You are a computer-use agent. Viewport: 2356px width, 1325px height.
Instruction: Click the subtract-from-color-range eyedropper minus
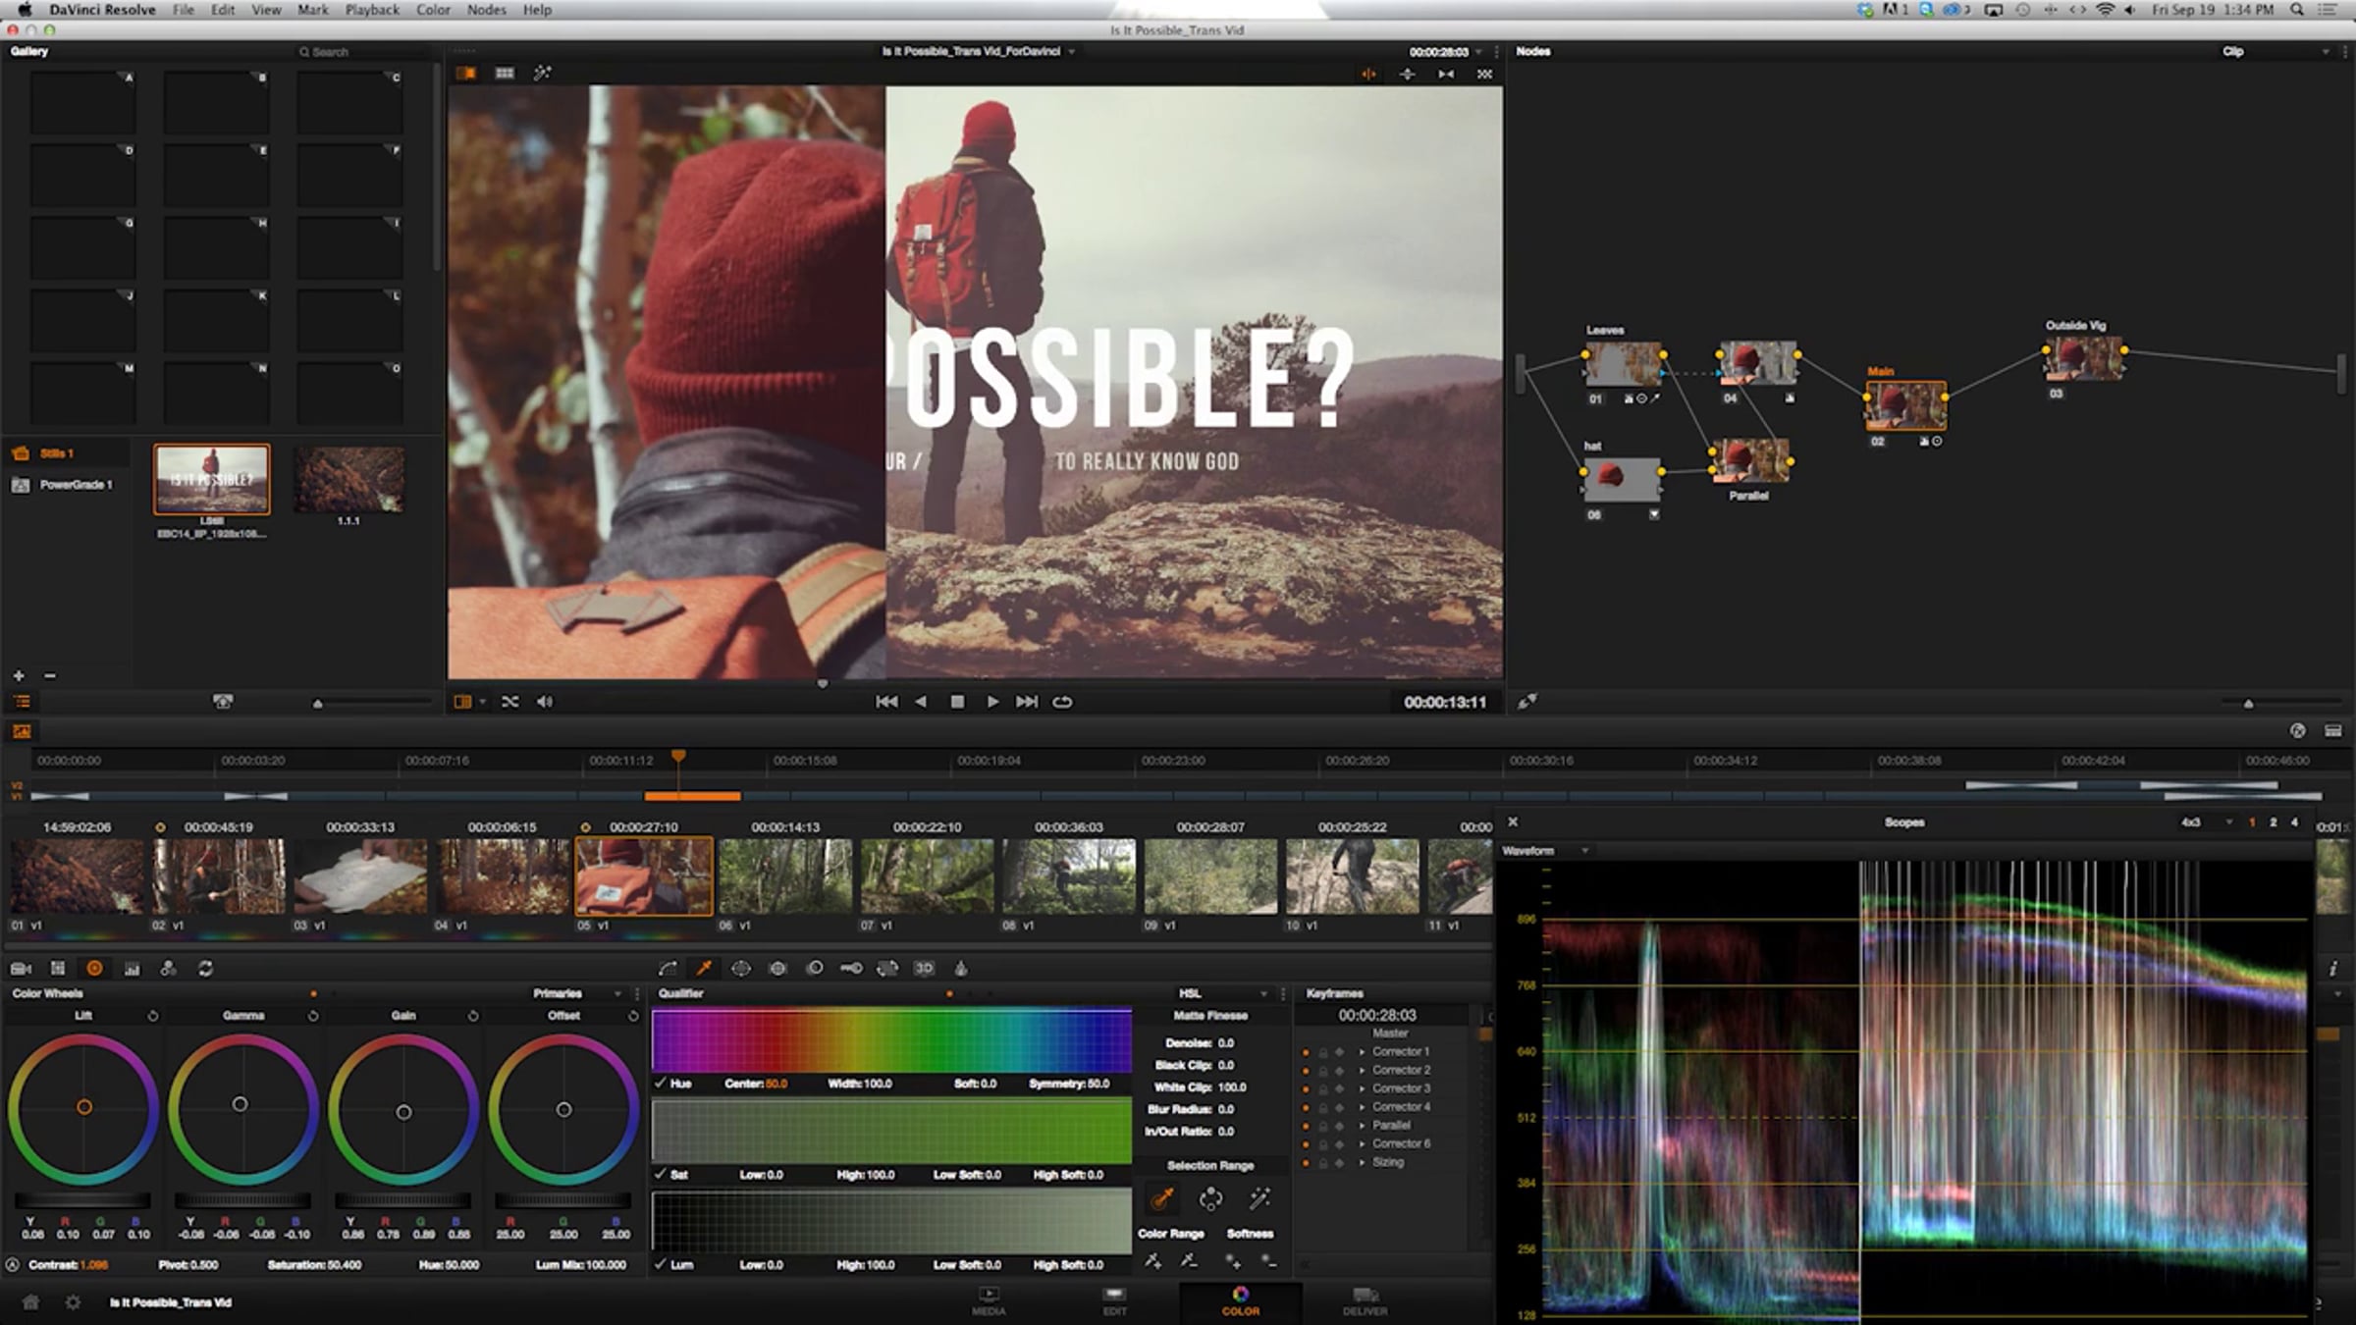tap(1189, 1260)
